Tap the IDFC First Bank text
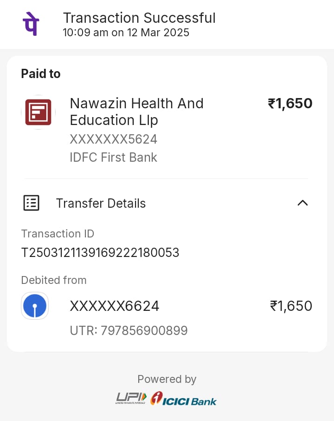This screenshot has width=334, height=421. coord(113,158)
